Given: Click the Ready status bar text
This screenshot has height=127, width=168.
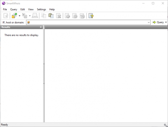Looking at the screenshot, I should [4, 125].
